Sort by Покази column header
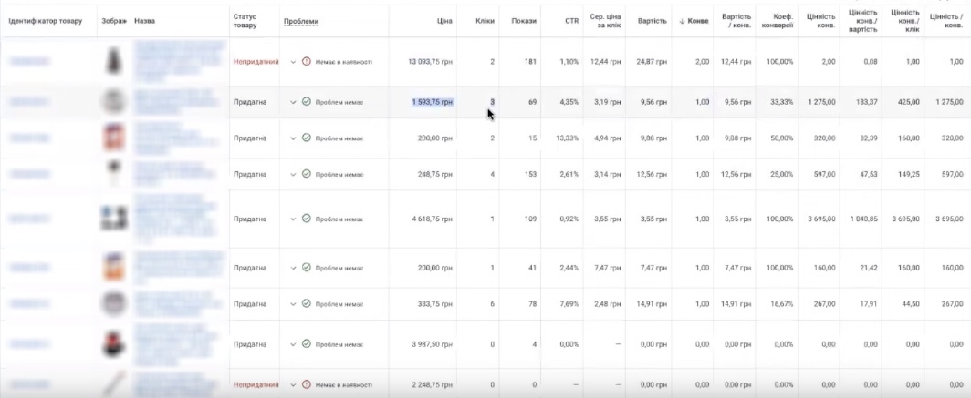This screenshot has width=971, height=398. (x=524, y=21)
